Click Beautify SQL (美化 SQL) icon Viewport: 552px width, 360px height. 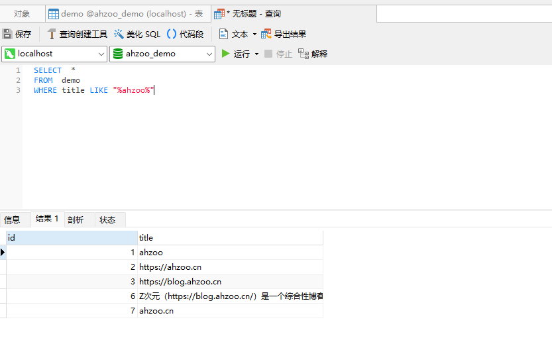coord(119,34)
